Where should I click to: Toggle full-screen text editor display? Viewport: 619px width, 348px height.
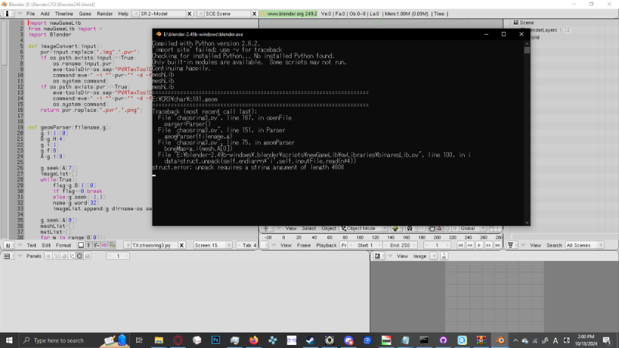coord(80,245)
